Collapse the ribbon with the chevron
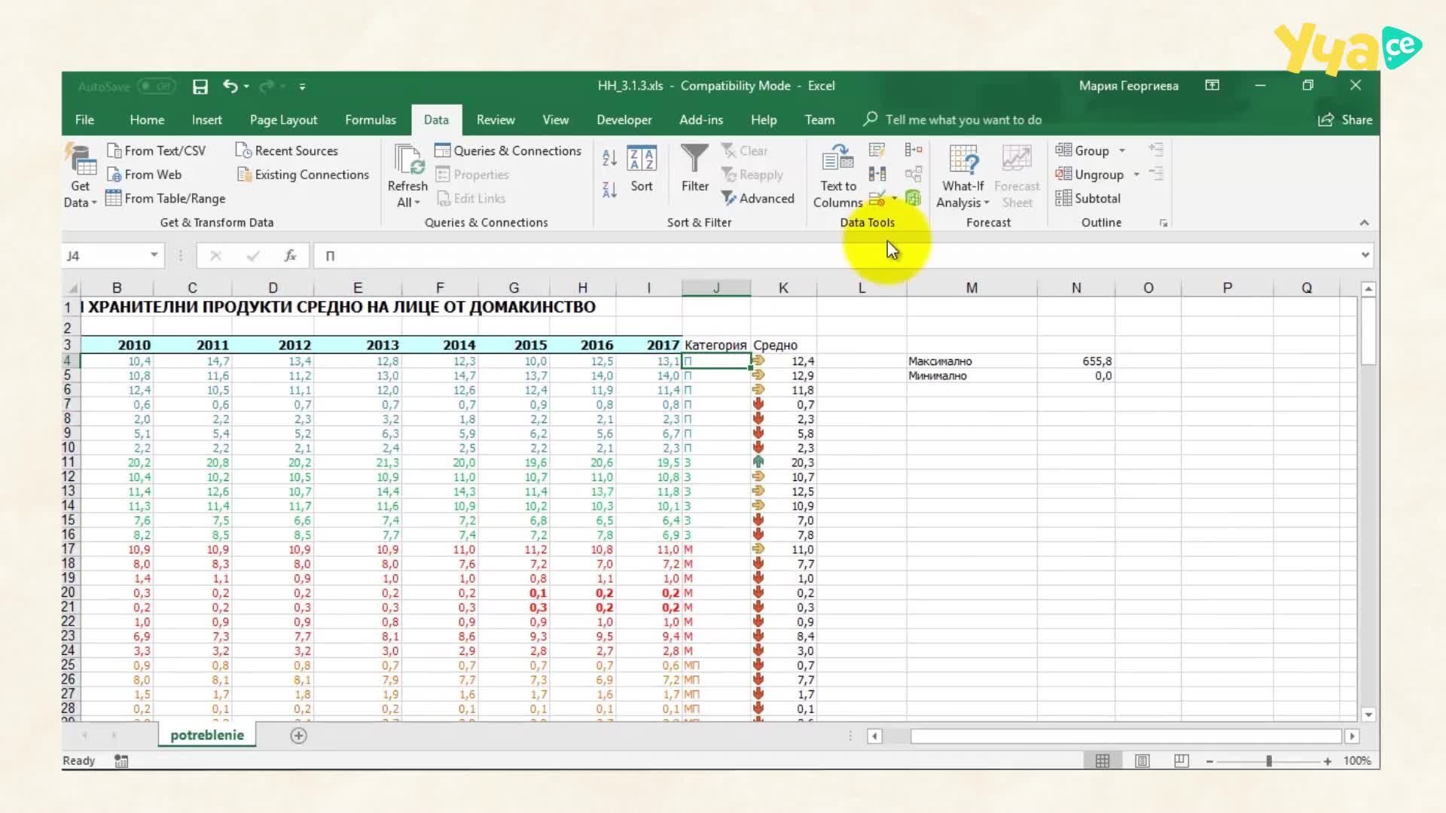1446x813 pixels. [x=1364, y=223]
